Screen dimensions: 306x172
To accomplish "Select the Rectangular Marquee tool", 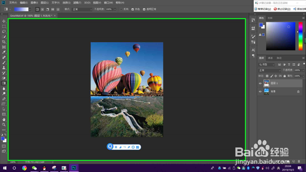I will coord(4,26).
